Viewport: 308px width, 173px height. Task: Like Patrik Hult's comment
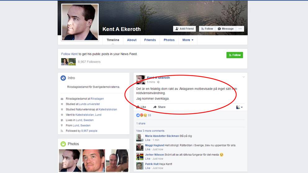point(147,168)
